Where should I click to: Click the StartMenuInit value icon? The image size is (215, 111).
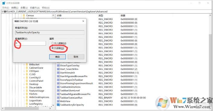coord(58,73)
